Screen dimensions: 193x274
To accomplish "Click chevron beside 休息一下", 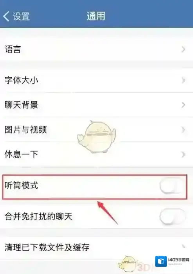I will coord(183,155).
